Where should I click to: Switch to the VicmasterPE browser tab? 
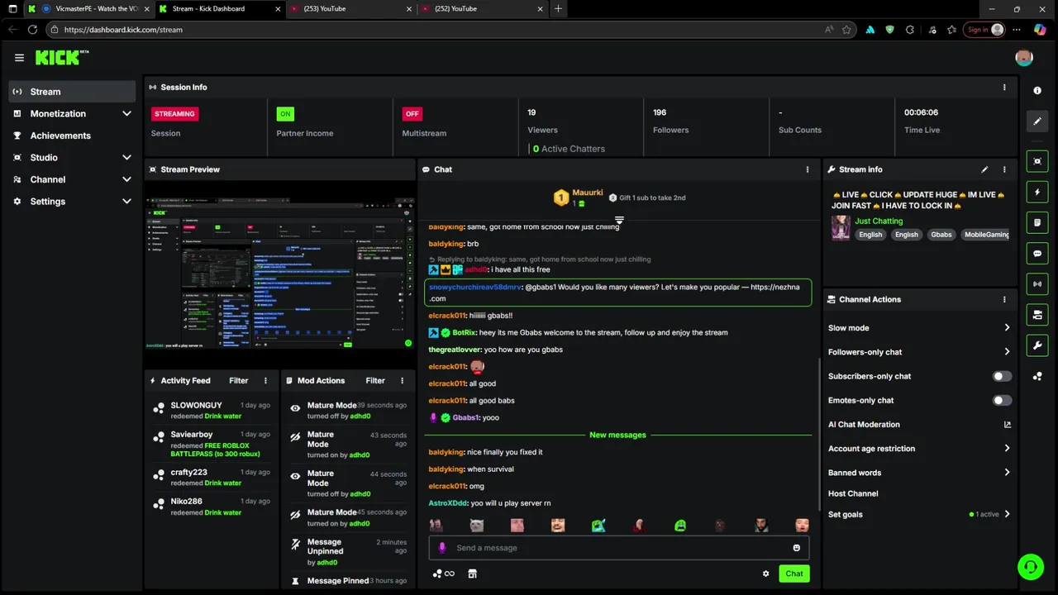[89, 9]
